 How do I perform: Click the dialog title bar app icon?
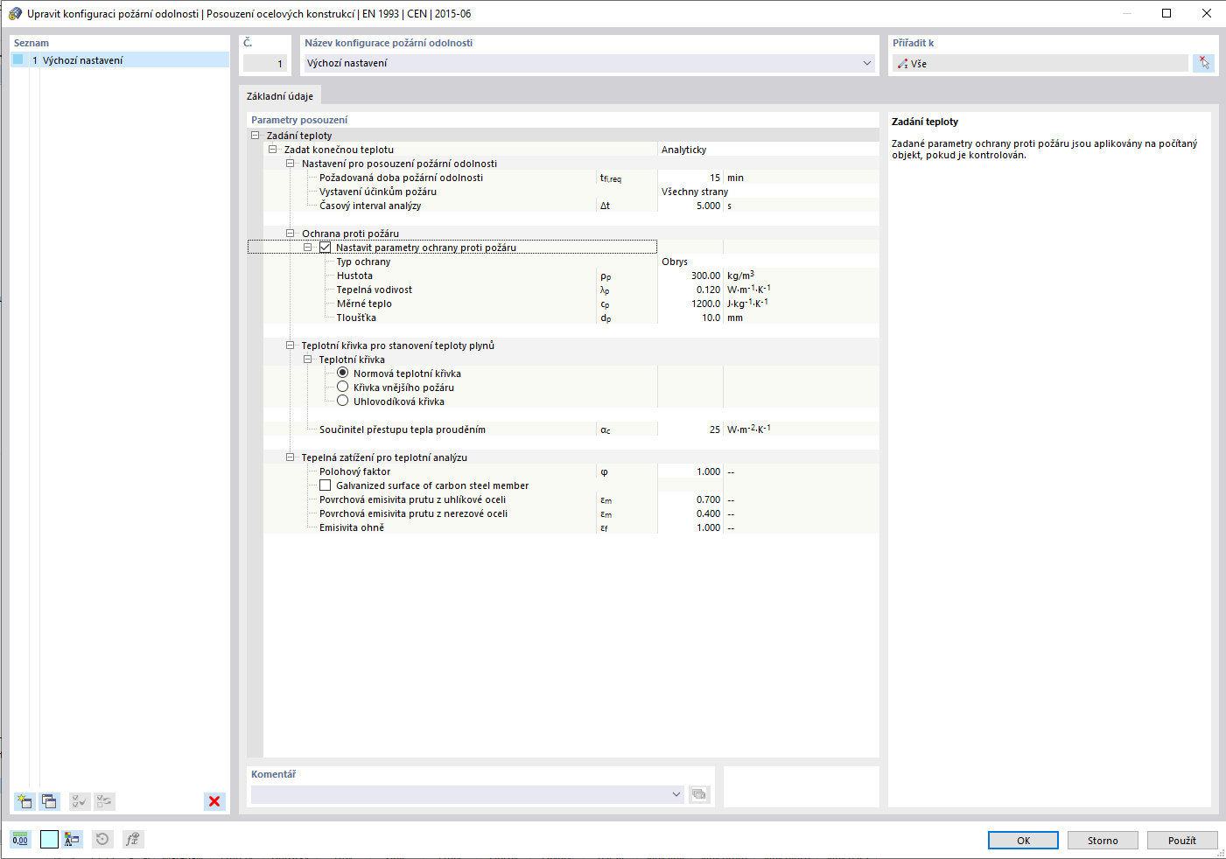15,13
